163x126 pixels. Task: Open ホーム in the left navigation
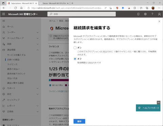coord(10,27)
